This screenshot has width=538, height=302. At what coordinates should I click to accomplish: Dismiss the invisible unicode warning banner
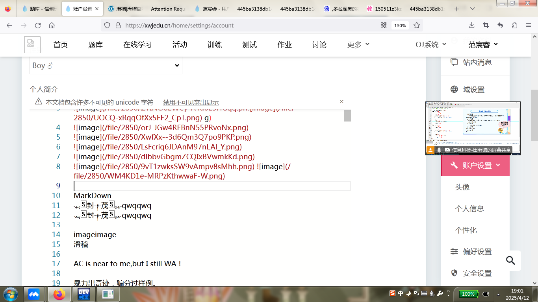coord(341,101)
